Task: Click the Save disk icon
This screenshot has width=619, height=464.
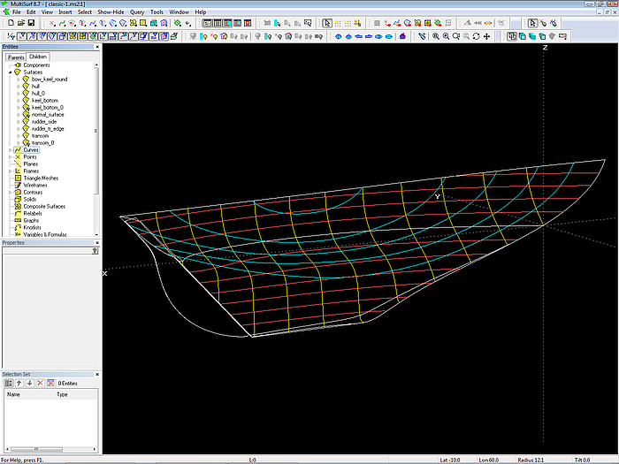Action: pos(30,23)
